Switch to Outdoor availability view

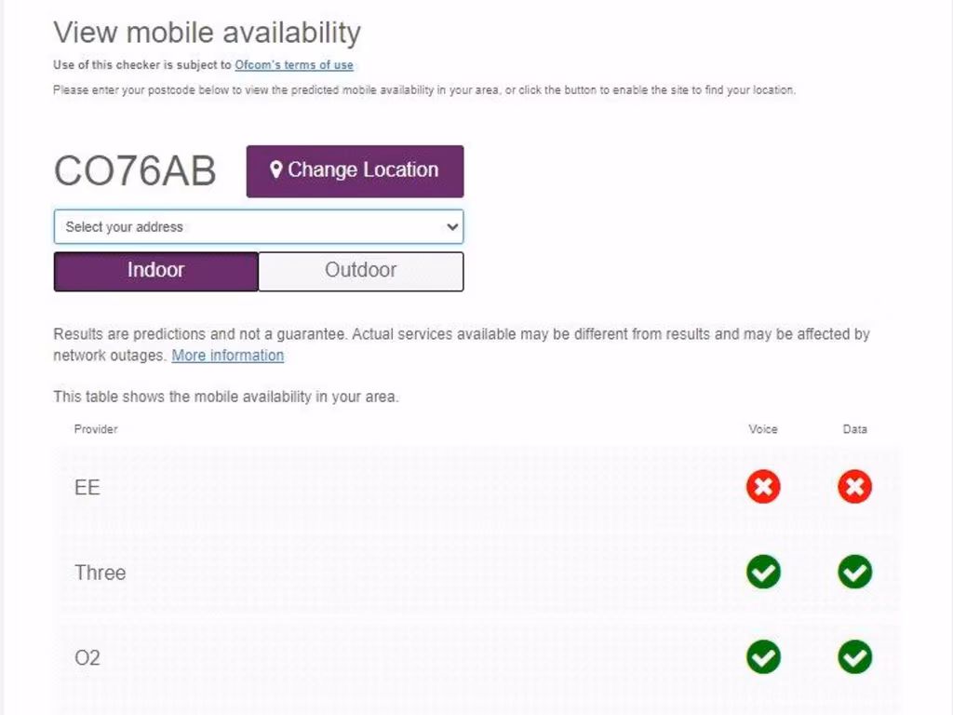pyautogui.click(x=360, y=271)
